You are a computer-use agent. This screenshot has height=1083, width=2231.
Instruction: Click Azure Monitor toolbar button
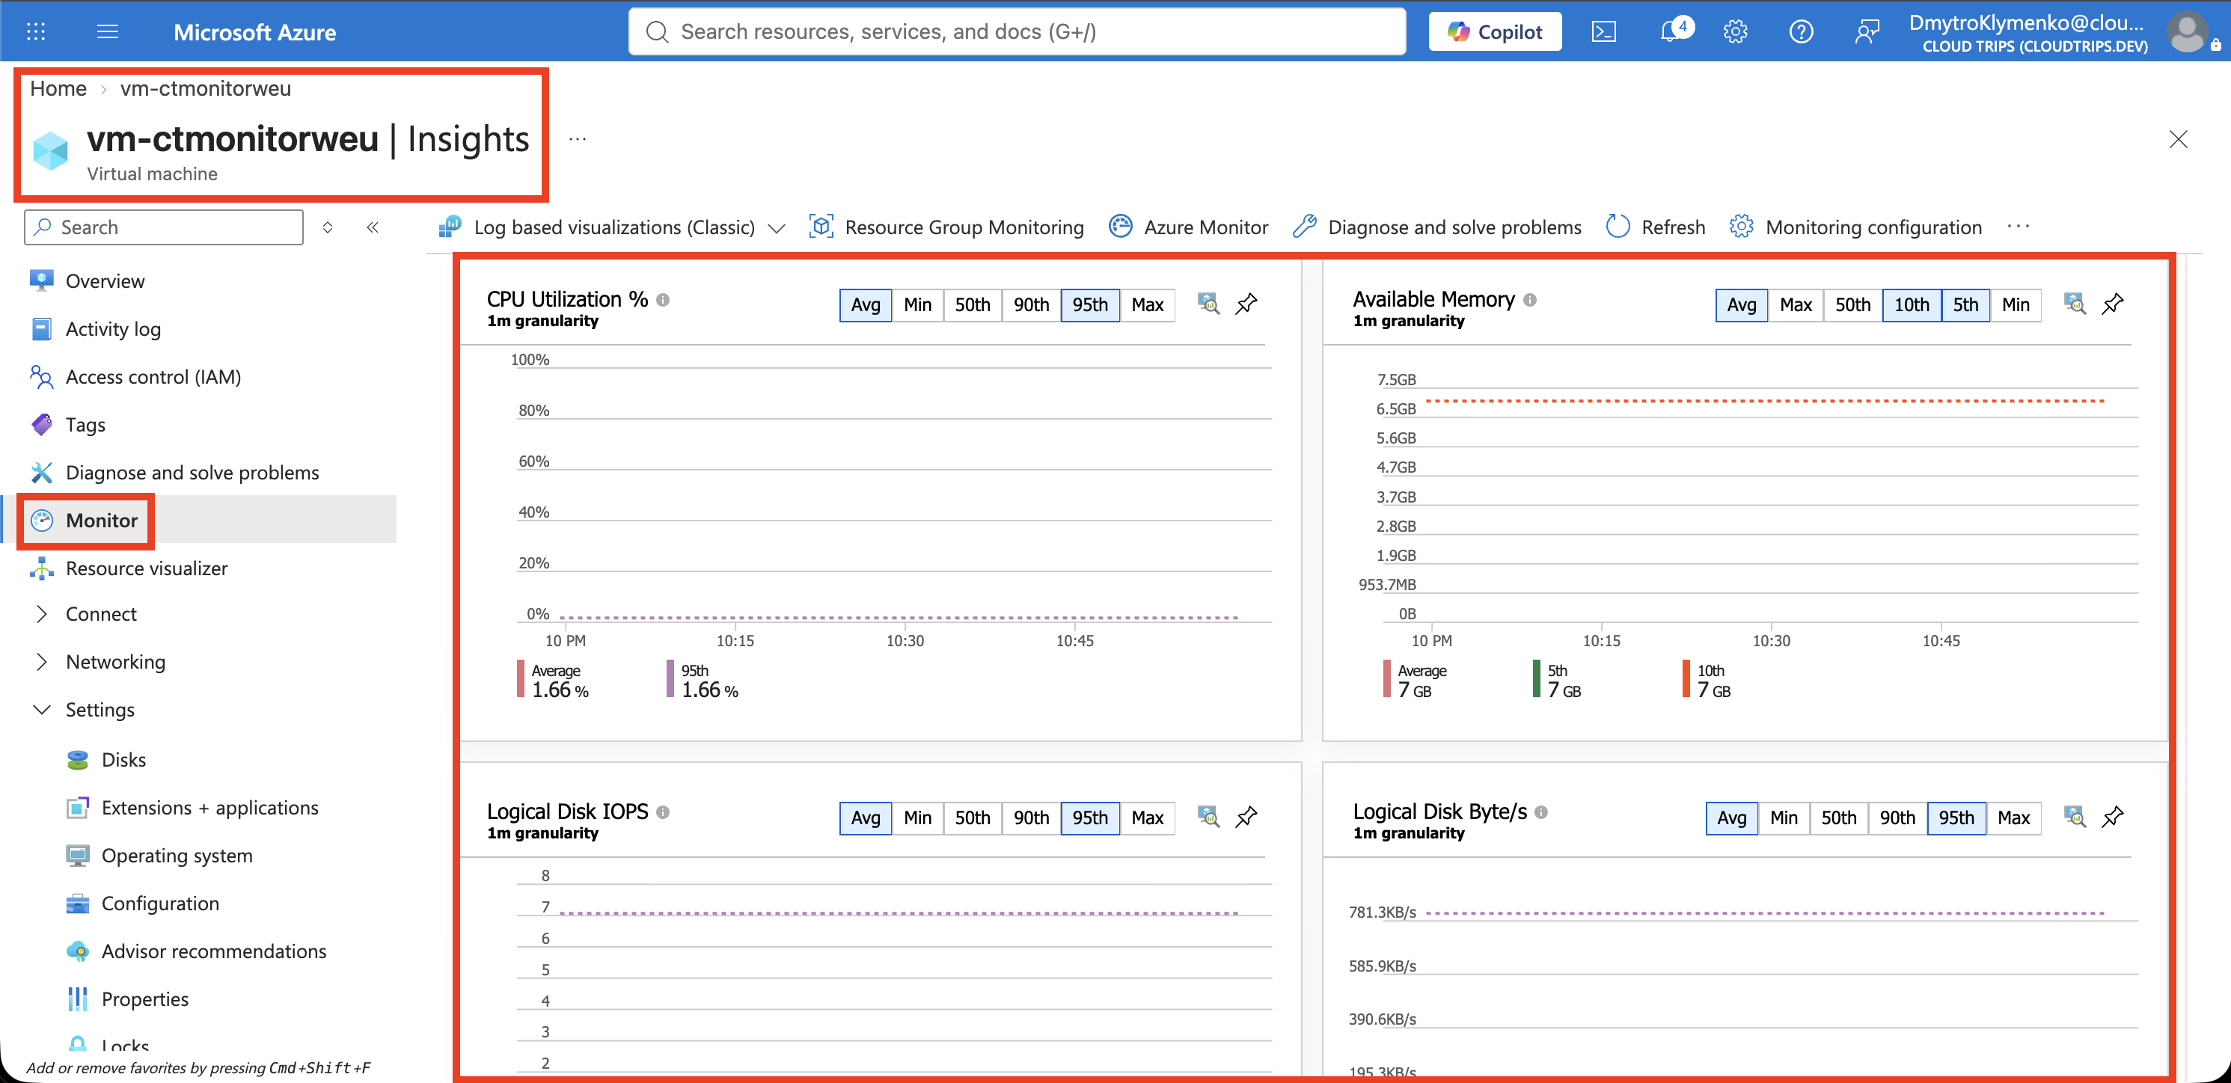click(x=1188, y=227)
